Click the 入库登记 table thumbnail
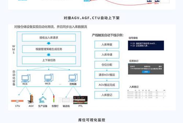Screen dimensions: 183x123 [x=146, y=94]
